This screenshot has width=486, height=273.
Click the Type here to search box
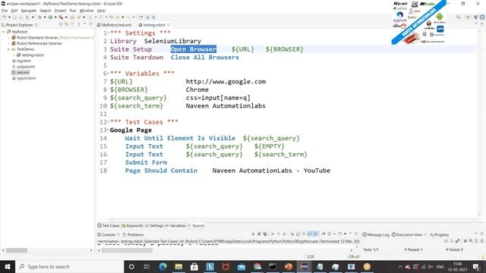click(x=69, y=266)
